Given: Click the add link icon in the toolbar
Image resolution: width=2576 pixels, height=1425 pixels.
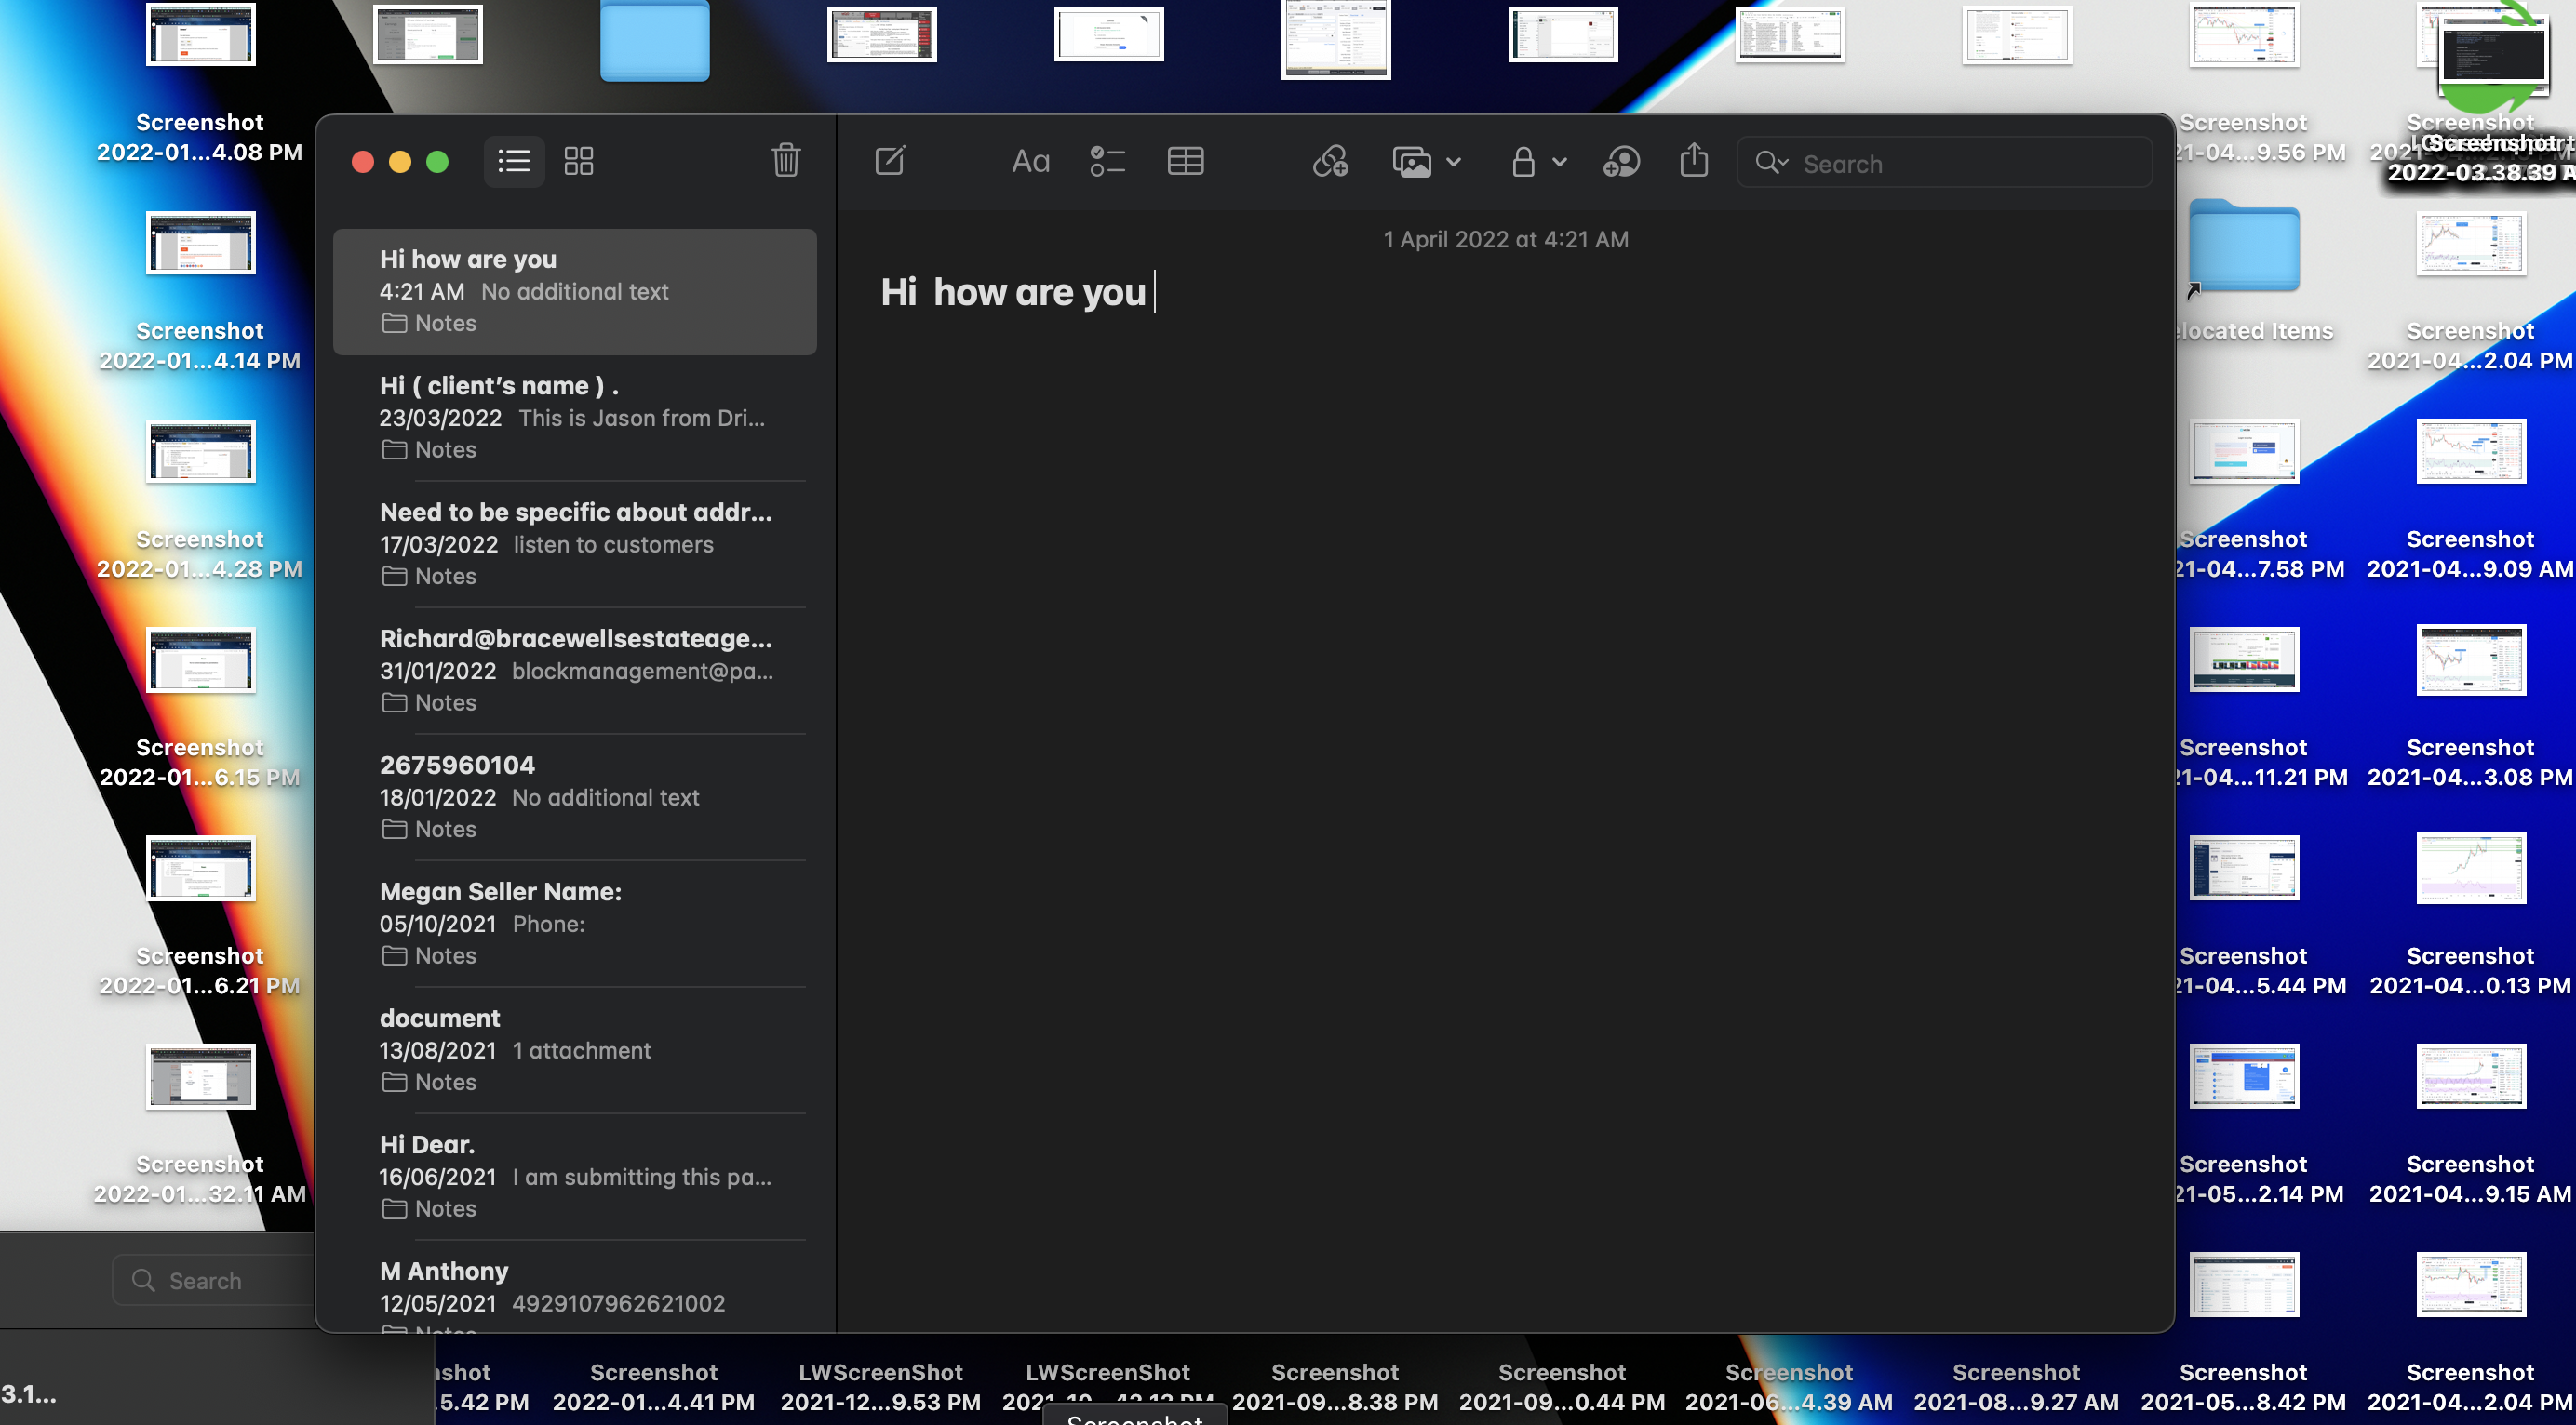Looking at the screenshot, I should coord(1330,161).
